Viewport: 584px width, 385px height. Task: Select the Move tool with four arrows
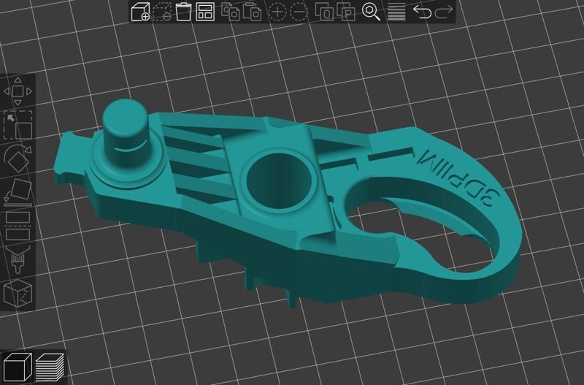[x=18, y=91]
